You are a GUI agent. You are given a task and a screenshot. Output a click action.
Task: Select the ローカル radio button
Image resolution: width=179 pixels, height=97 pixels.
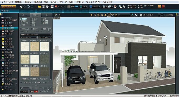[21, 31]
